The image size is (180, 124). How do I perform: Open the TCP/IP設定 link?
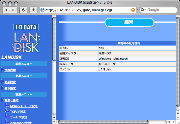click(18, 112)
